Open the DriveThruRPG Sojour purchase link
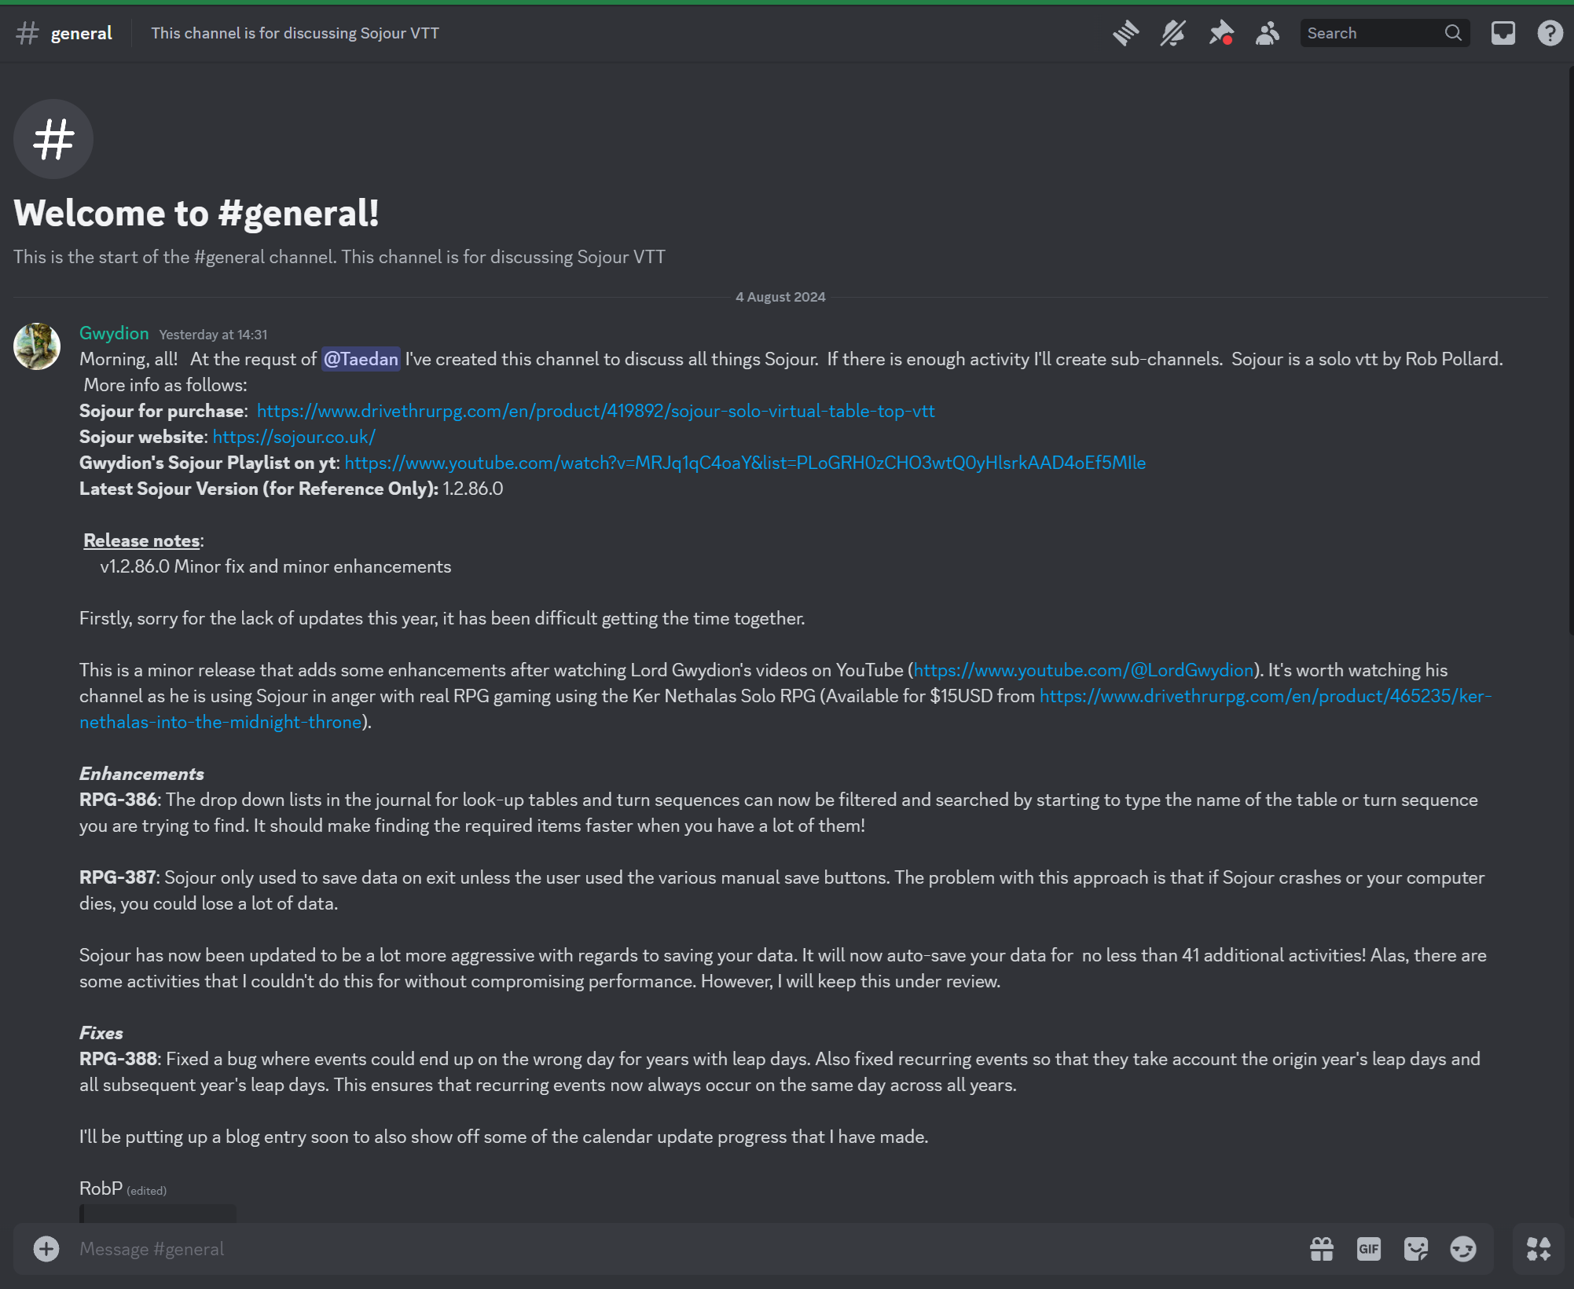Viewport: 1574px width, 1289px height. (595, 411)
